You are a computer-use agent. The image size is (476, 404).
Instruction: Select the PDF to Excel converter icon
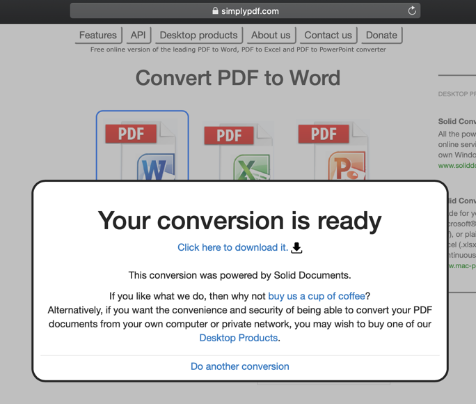coord(238,151)
